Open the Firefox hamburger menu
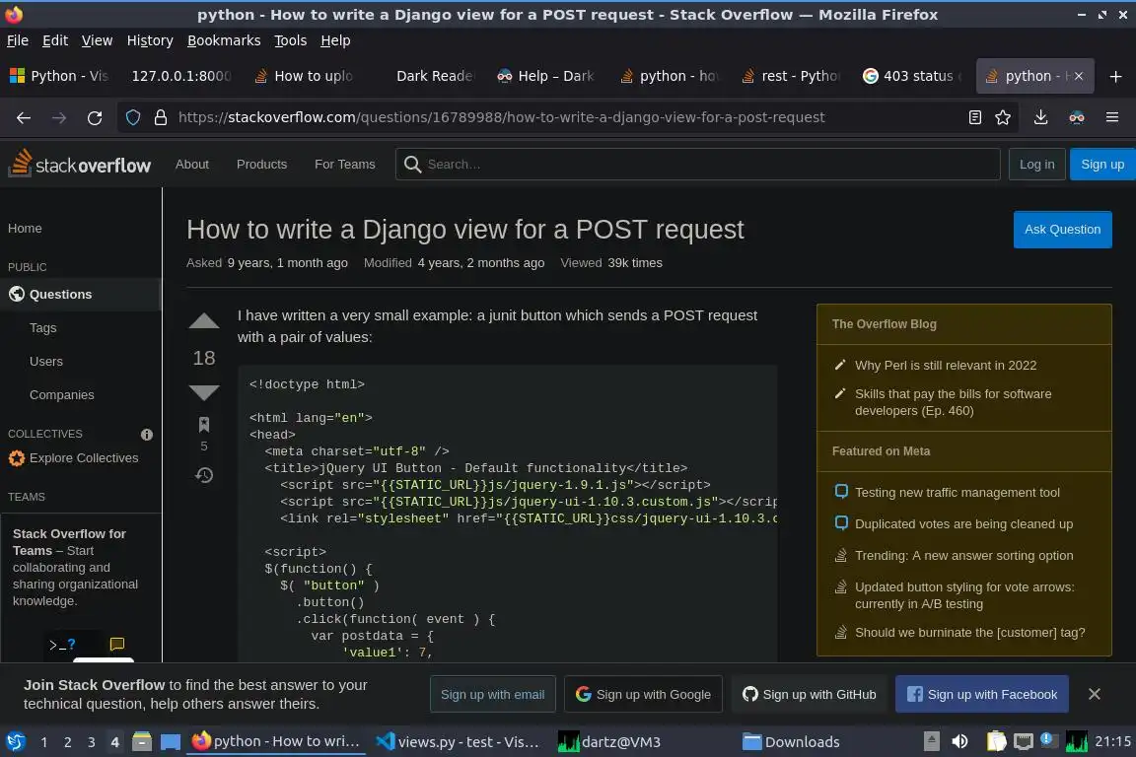Image resolution: width=1136 pixels, height=757 pixels. tap(1112, 117)
